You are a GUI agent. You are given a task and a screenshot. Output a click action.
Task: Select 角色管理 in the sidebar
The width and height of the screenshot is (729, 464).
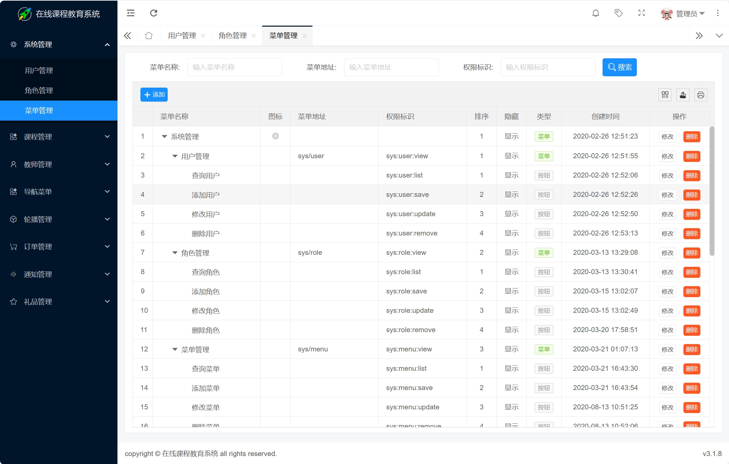click(x=39, y=91)
